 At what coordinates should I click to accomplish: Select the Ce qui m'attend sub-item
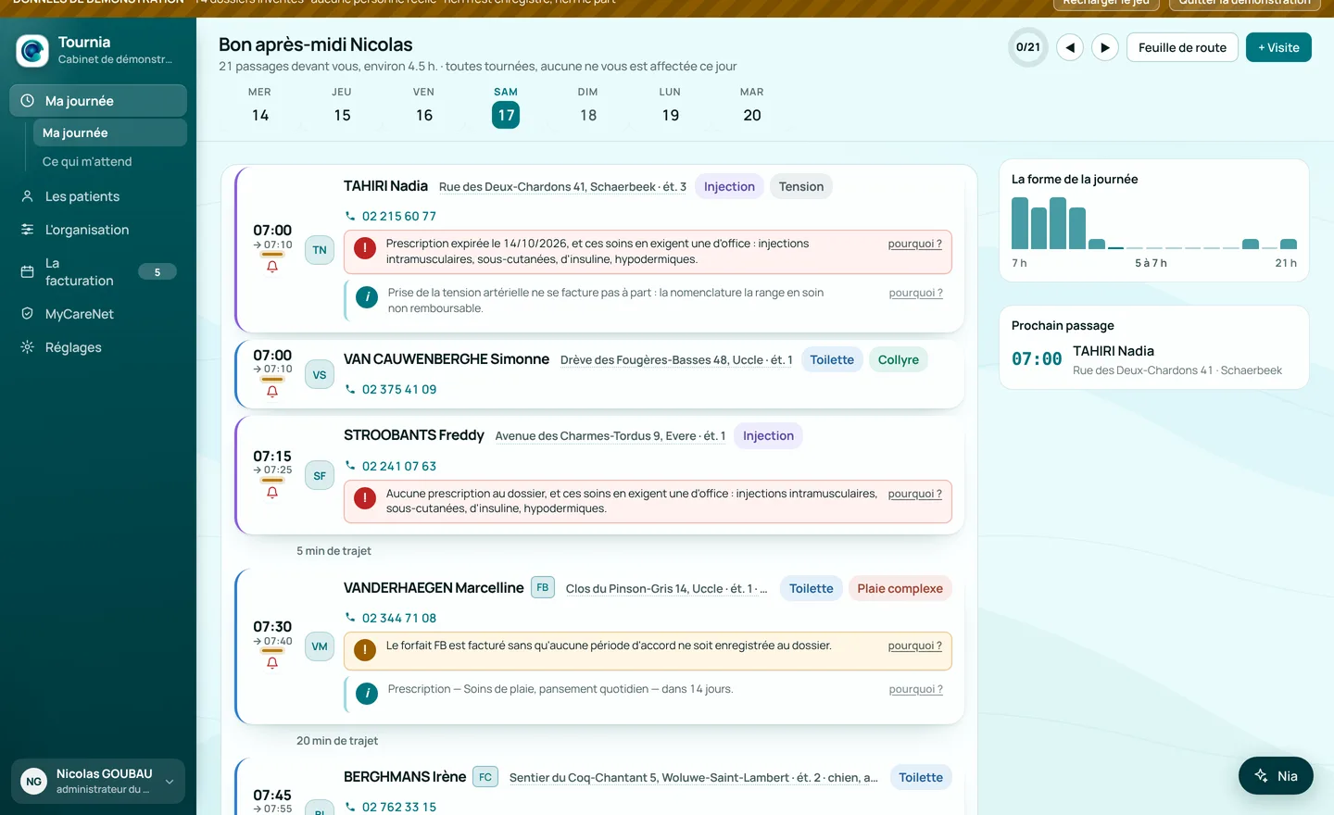click(109, 161)
